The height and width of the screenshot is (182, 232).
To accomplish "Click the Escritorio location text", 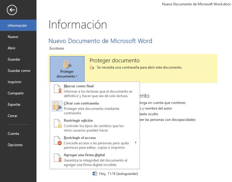I will click(57, 49).
